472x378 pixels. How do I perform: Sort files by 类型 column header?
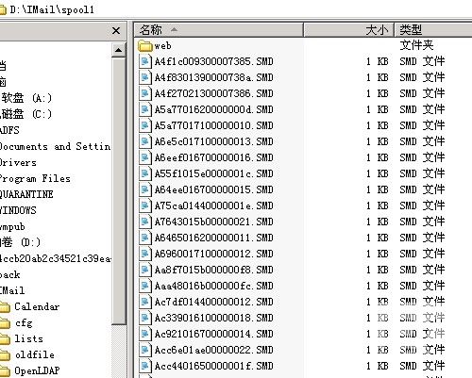coord(433,30)
